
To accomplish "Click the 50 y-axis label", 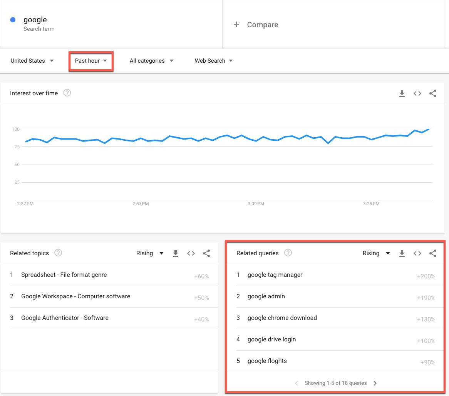I will point(17,165).
